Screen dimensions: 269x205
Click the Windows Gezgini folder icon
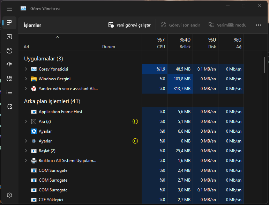click(34, 79)
